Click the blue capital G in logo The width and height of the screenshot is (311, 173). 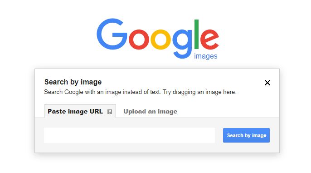click(112, 34)
